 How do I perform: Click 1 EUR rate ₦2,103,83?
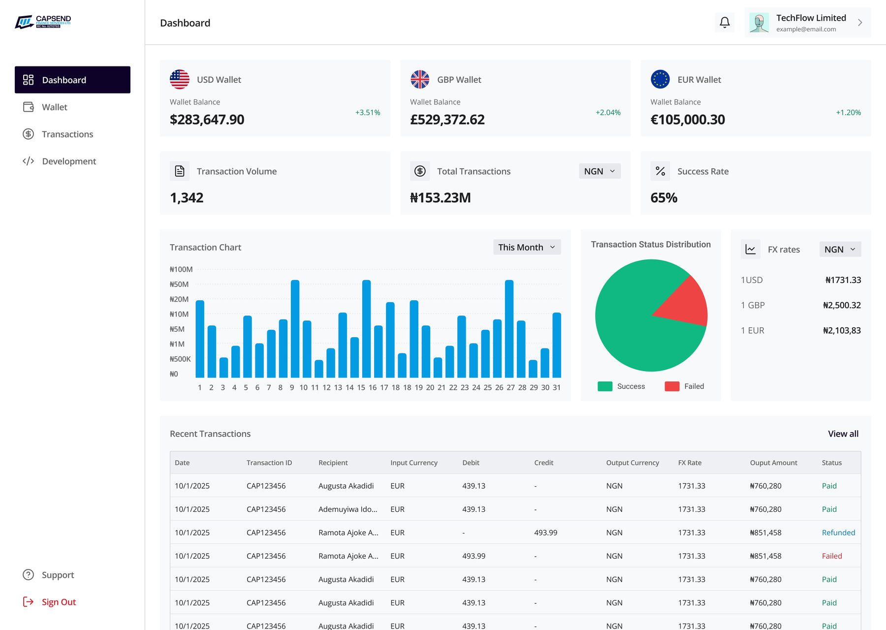(x=842, y=330)
